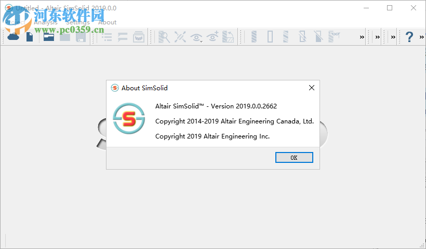Click the rectangle with diagonal arrows icon
The image size is (426, 249).
coord(302,37)
